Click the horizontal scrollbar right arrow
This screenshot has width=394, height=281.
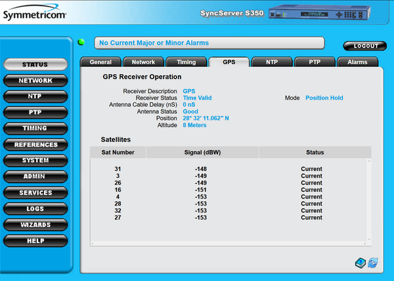(364, 244)
